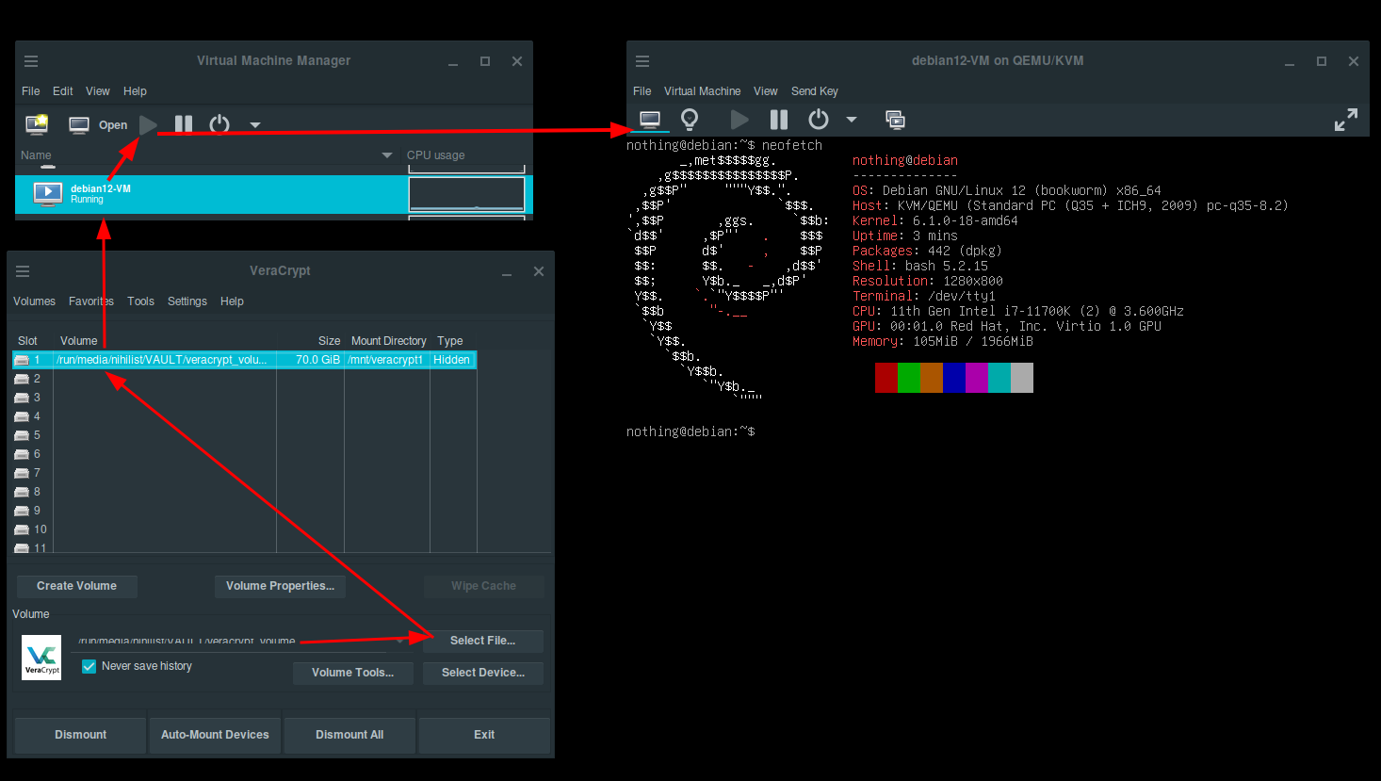Click the green color block in neofetch output

pos(909,378)
